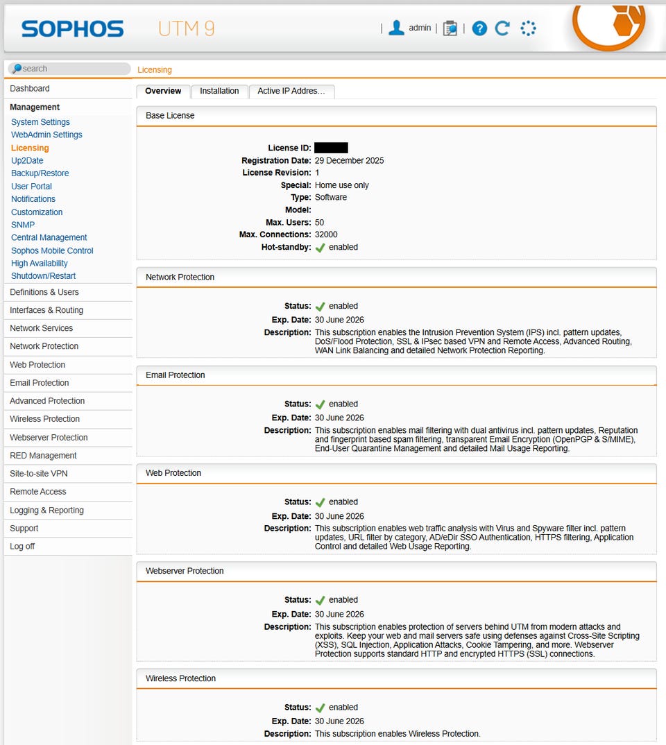The width and height of the screenshot is (666, 745).
Task: Click the UTM 9 product title
Action: [186, 29]
